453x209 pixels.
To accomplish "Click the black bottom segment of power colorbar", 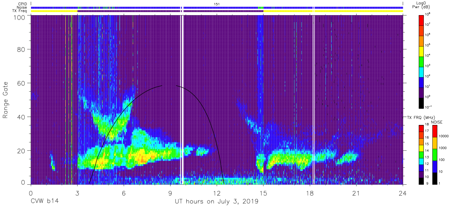I will [x=422, y=102].
